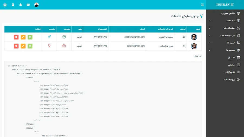Click the name محمدرضا احدیان
This screenshot has height=137, width=244.
pos(166,37)
